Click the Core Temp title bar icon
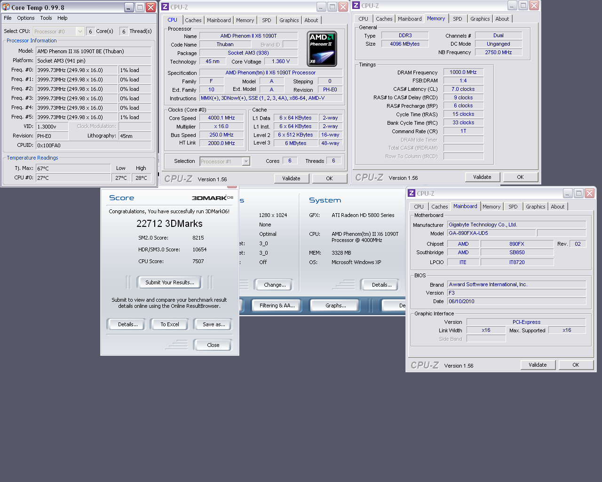 click(6, 7)
